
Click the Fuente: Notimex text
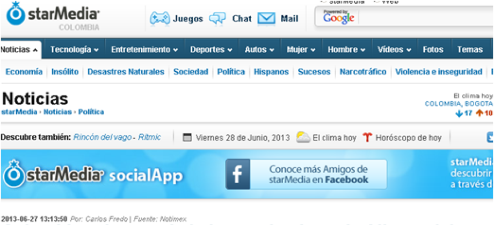click(x=160, y=219)
